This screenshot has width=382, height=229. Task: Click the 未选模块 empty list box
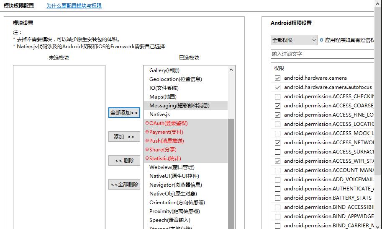click(x=59, y=147)
